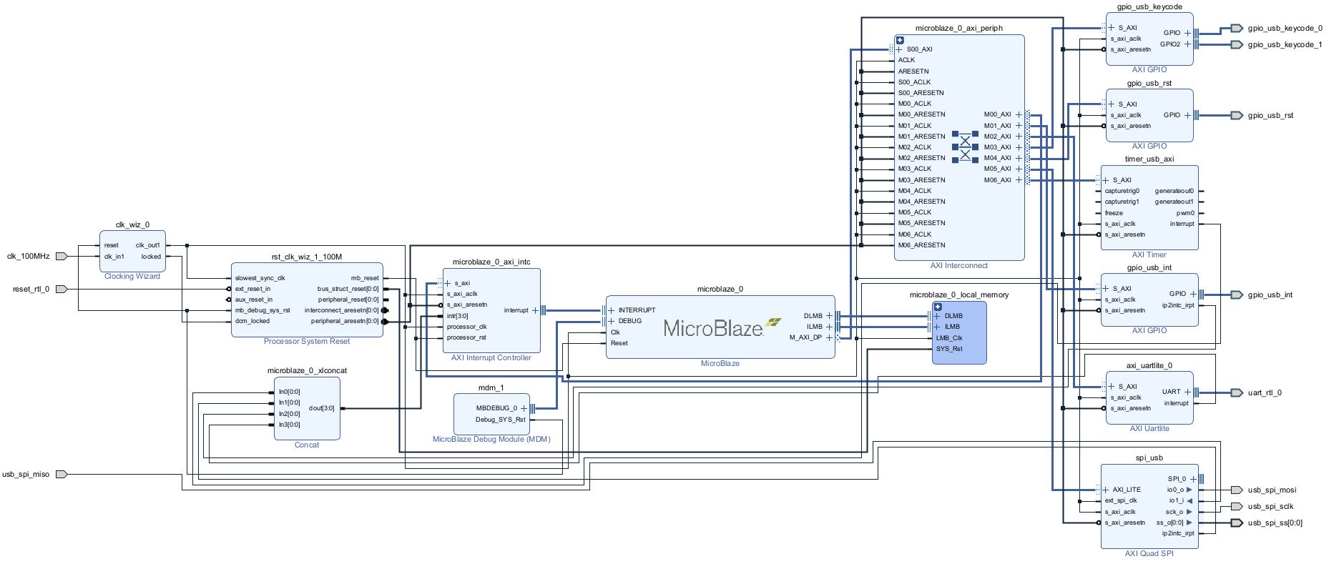This screenshot has width=1339, height=564.
Task: Select the reset_rtl_0 input port symbol
Action: point(62,289)
